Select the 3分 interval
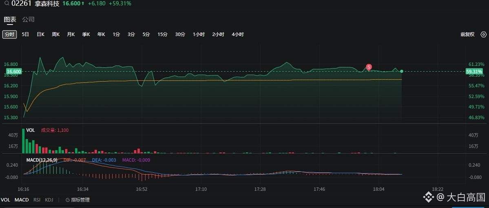The width and height of the screenshot is (489, 208). click(x=131, y=34)
